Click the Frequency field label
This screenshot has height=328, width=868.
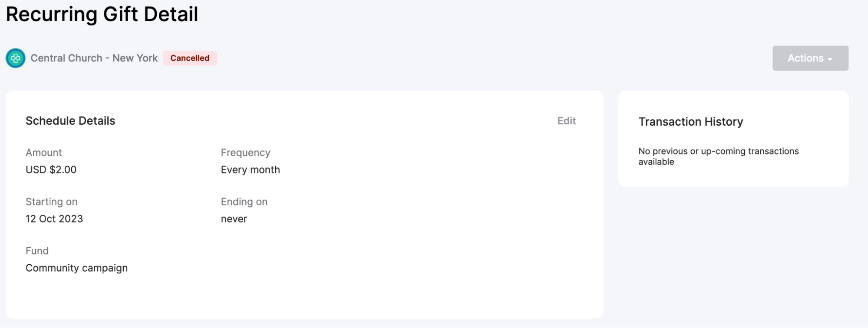pyautogui.click(x=245, y=153)
